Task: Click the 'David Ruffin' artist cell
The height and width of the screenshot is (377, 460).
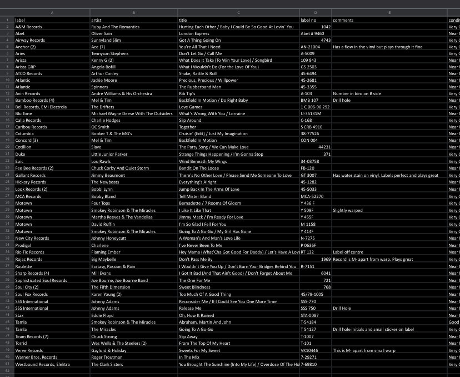Action: click(134, 224)
